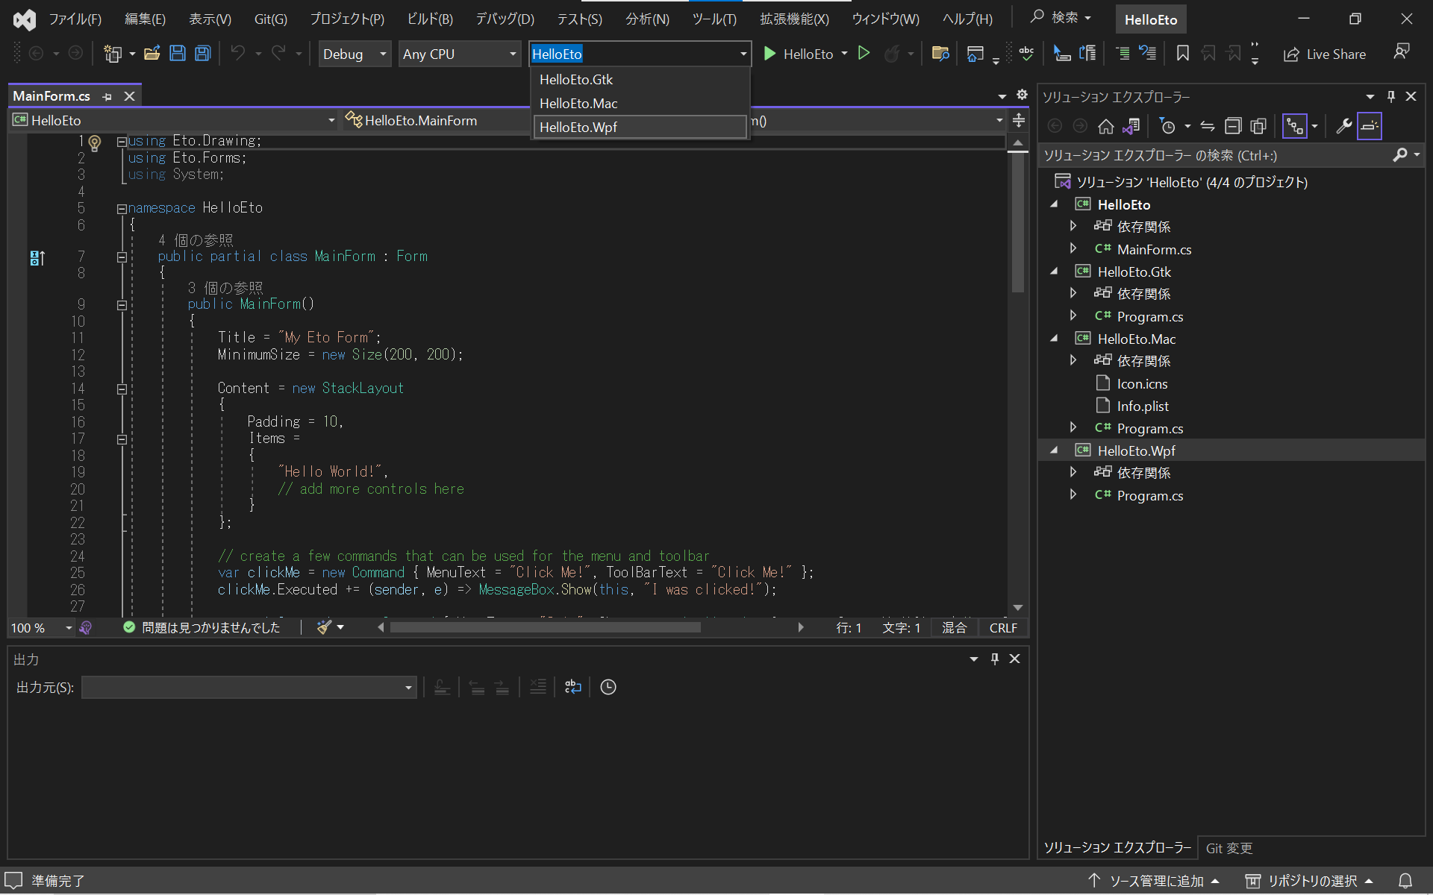
Task: Open the File menu
Action: pyautogui.click(x=75, y=19)
